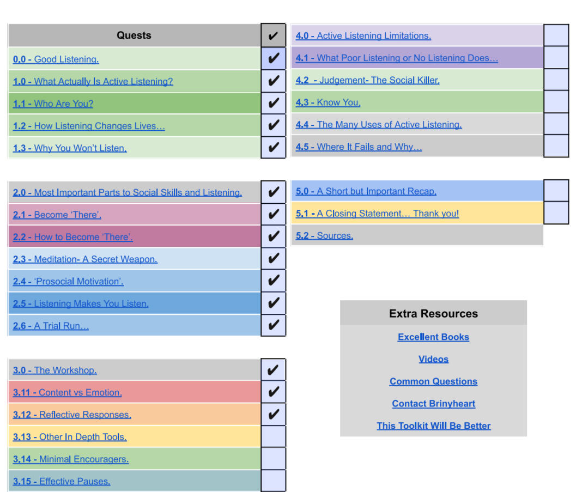This screenshot has height=492, width=582.
Task: Open the 1.0 What Actually Is Active Listening link
Action: click(93, 82)
